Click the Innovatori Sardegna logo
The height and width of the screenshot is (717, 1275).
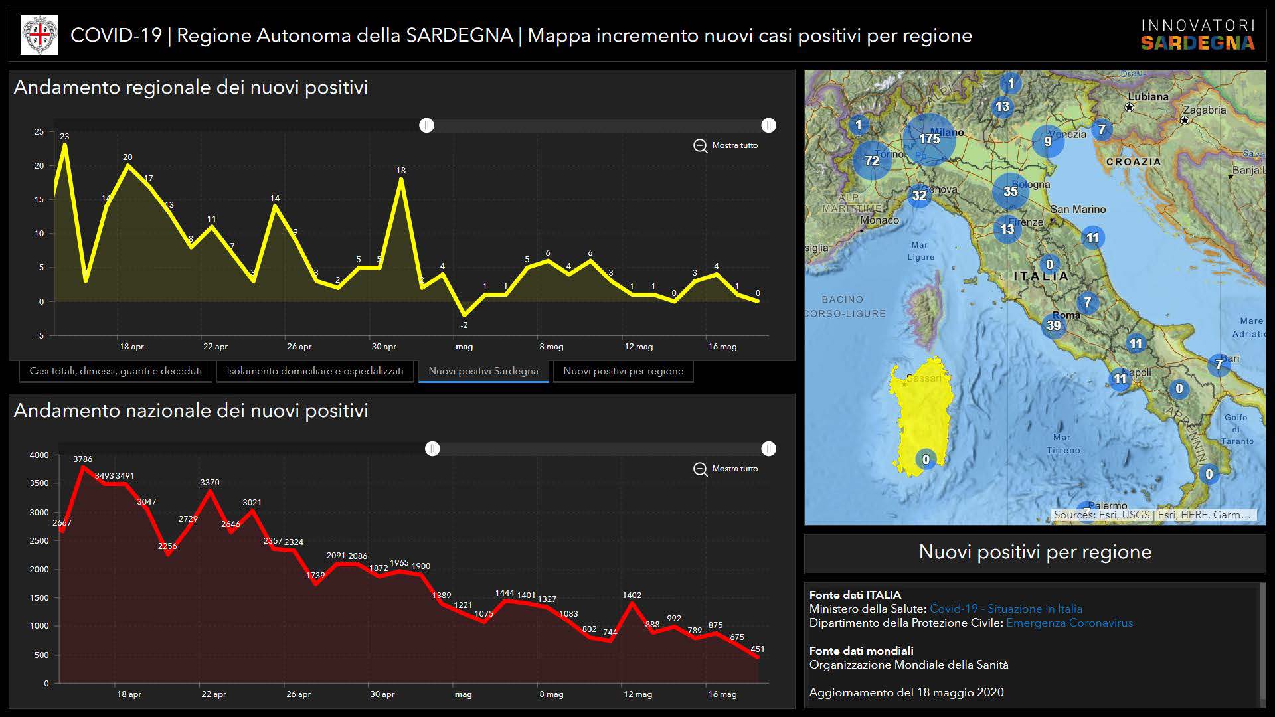1197,35
